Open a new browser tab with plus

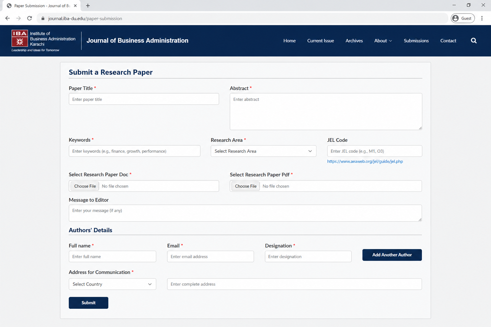(x=88, y=5)
